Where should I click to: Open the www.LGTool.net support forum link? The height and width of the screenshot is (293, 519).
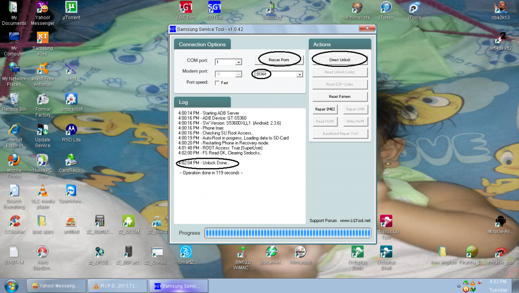pos(355,221)
